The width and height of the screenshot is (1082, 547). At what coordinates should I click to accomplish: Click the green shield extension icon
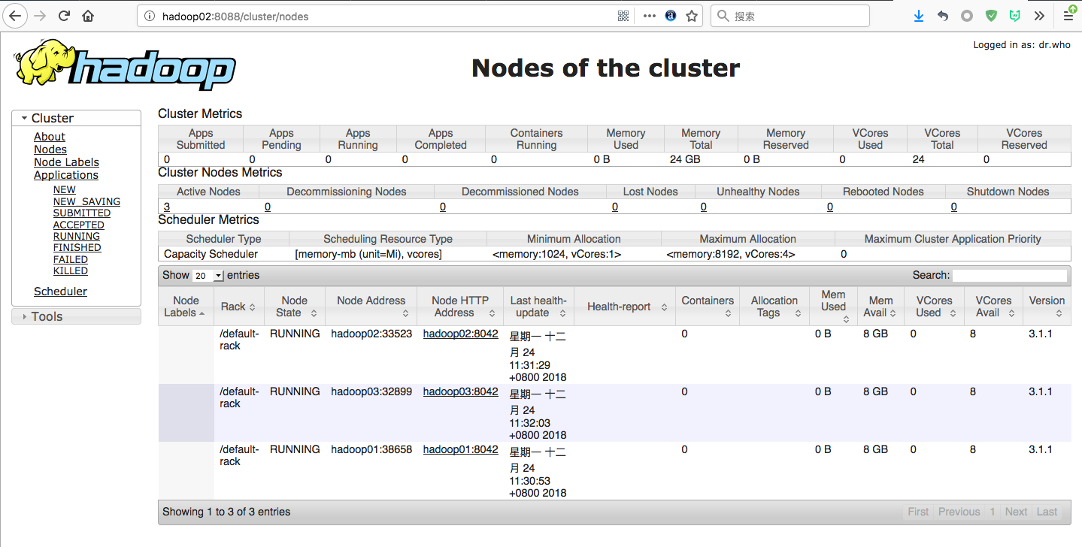coord(991,16)
